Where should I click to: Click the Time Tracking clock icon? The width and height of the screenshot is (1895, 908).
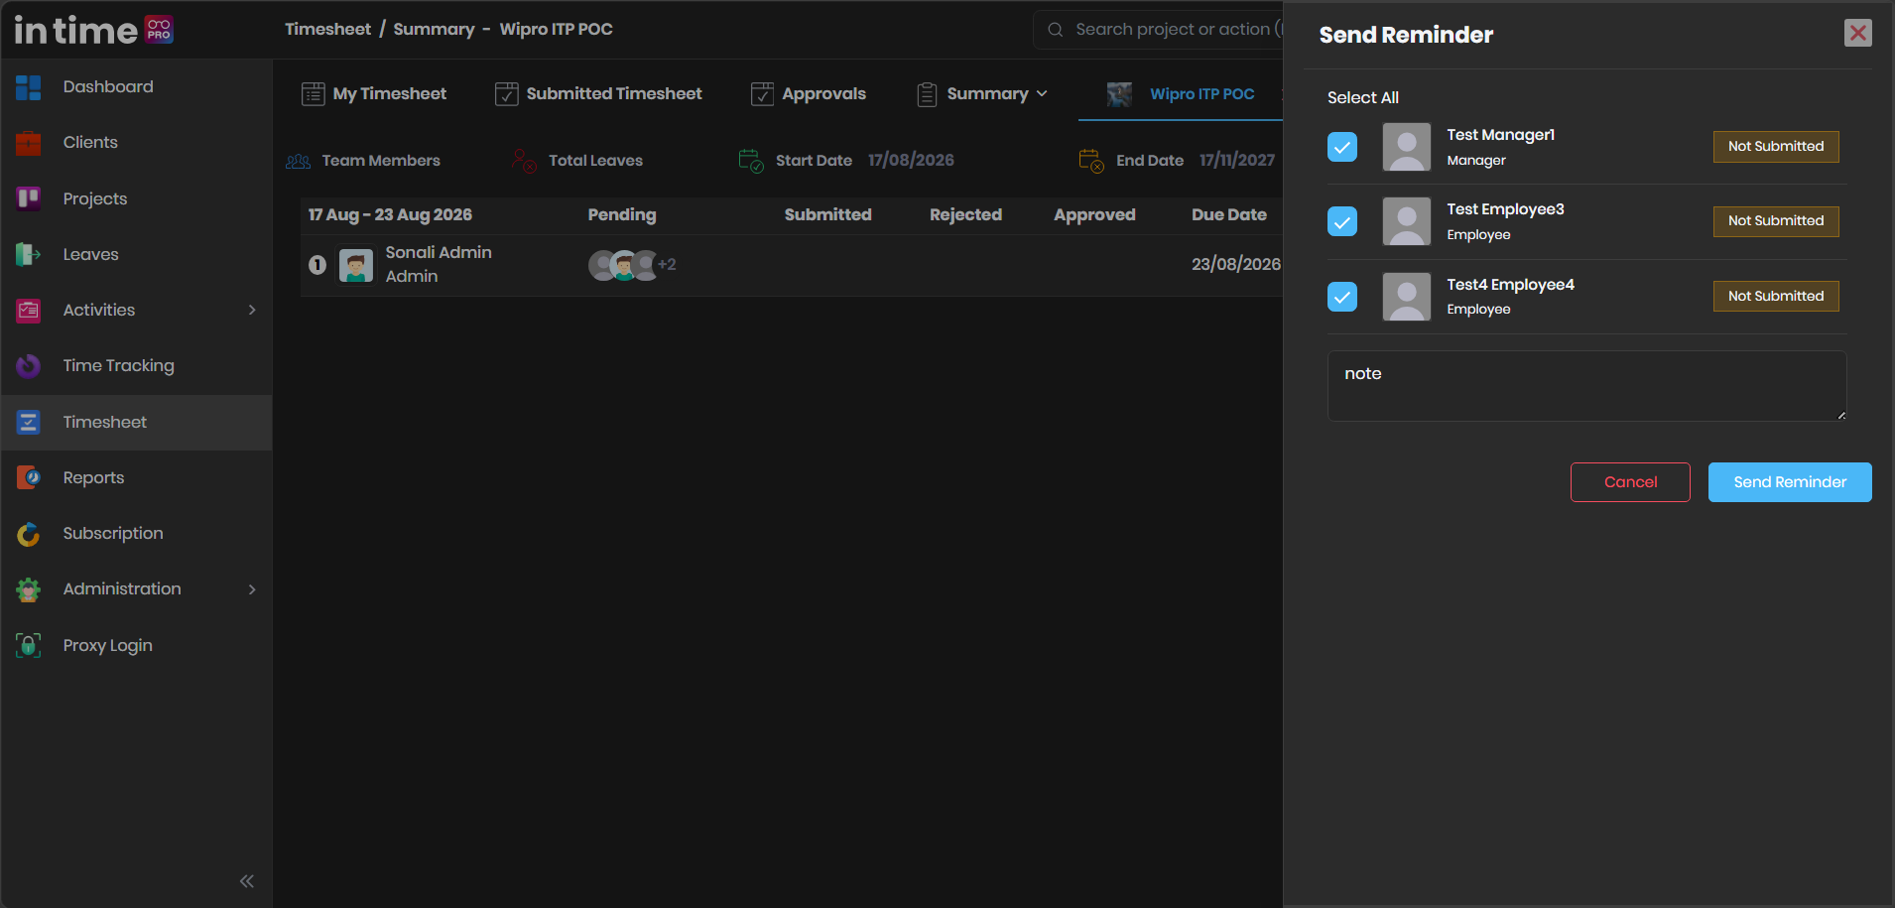[x=29, y=366]
